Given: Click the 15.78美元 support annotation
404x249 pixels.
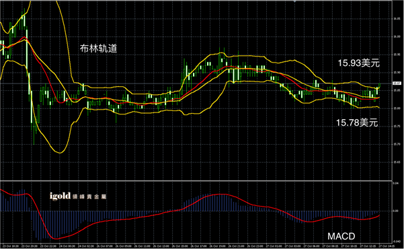Looking at the screenshot, I should (357, 122).
